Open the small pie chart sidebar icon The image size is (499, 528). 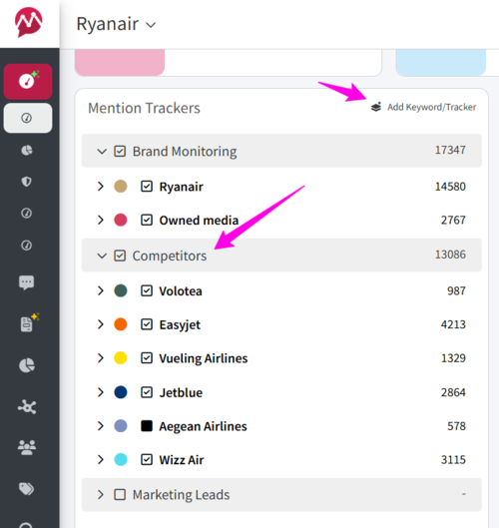pyautogui.click(x=27, y=150)
